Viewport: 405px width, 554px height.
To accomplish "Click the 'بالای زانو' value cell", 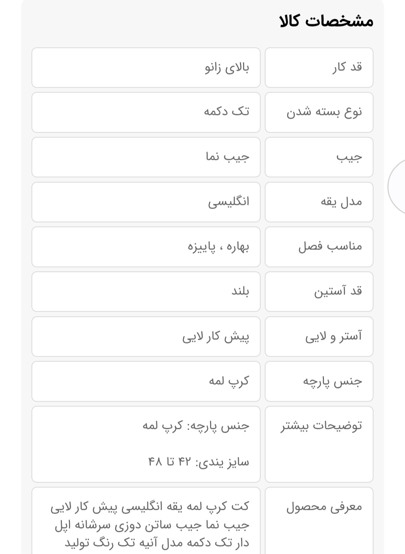I will (146, 67).
